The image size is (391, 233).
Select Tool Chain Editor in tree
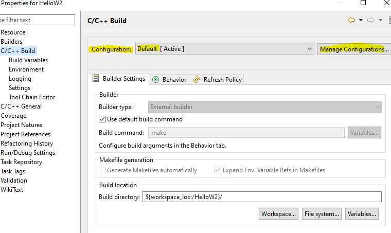32,97
